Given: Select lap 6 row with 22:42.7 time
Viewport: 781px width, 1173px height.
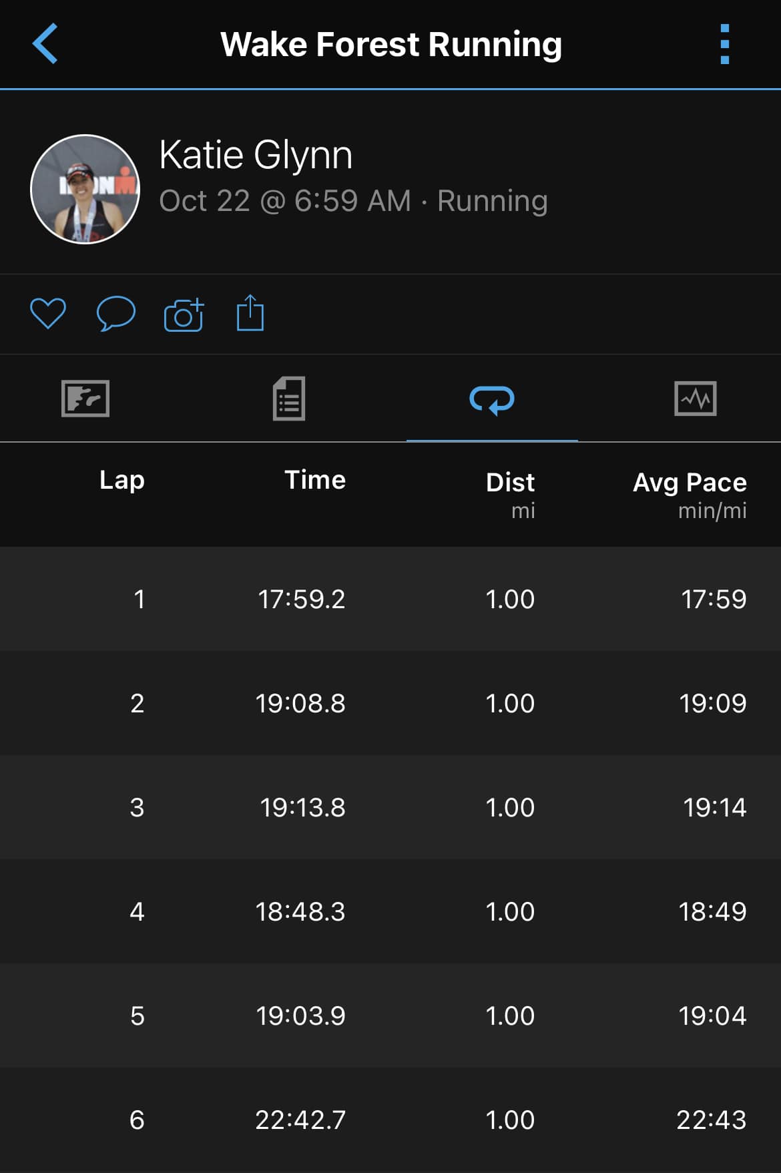Looking at the screenshot, I should pyautogui.click(x=390, y=1120).
